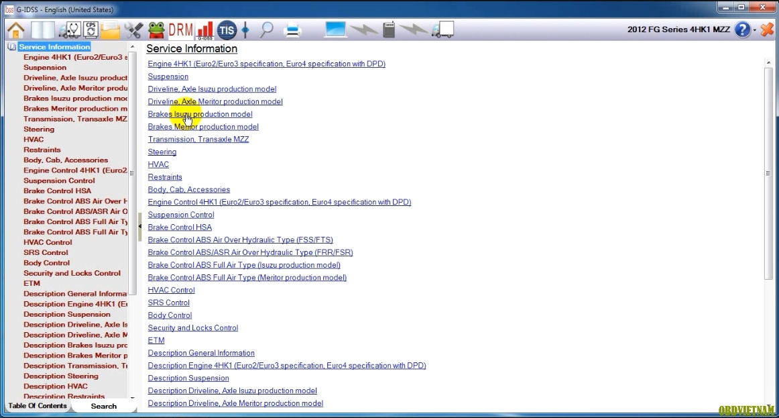
Task: Select Transmission, Transaxle in left tree
Action: 75,119
